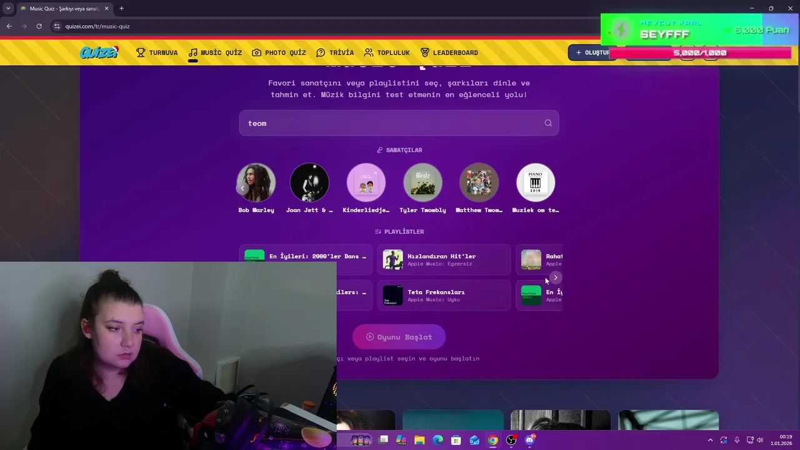Open the Music Quiz tab
This screenshot has height=450, width=800.
pyautogui.click(x=215, y=52)
